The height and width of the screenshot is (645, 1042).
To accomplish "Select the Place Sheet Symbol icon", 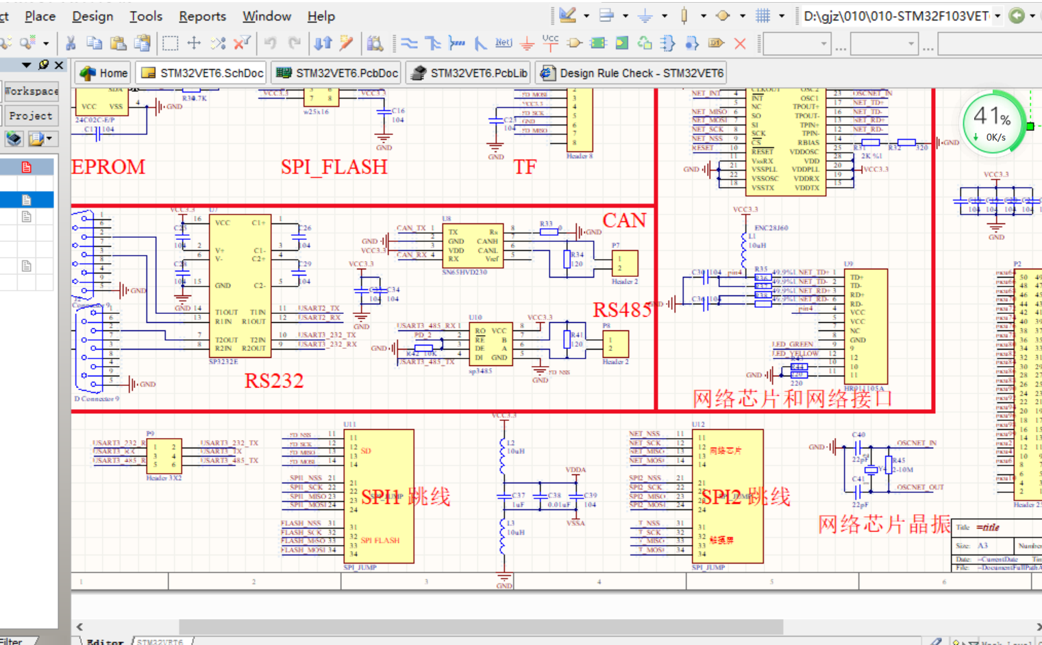I will 598,44.
